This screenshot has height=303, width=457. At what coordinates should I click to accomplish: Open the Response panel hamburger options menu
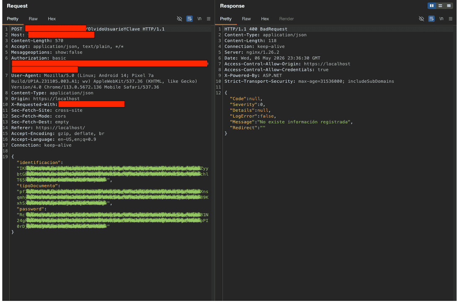[451, 19]
